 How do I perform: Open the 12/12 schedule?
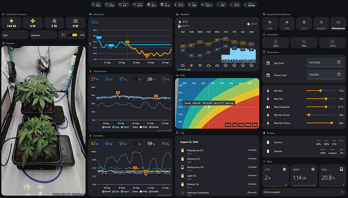[x=332, y=43]
